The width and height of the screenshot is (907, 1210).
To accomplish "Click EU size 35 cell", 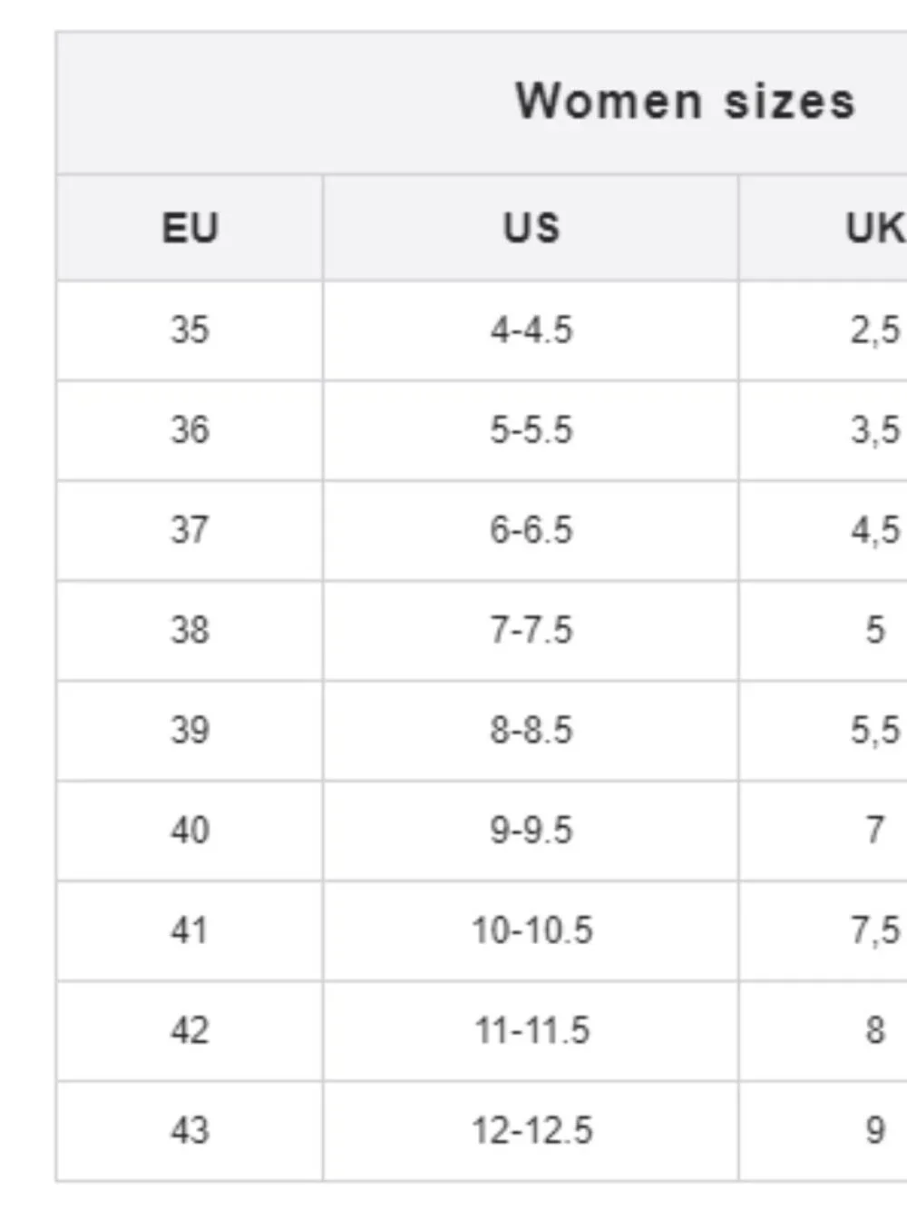I will [190, 330].
